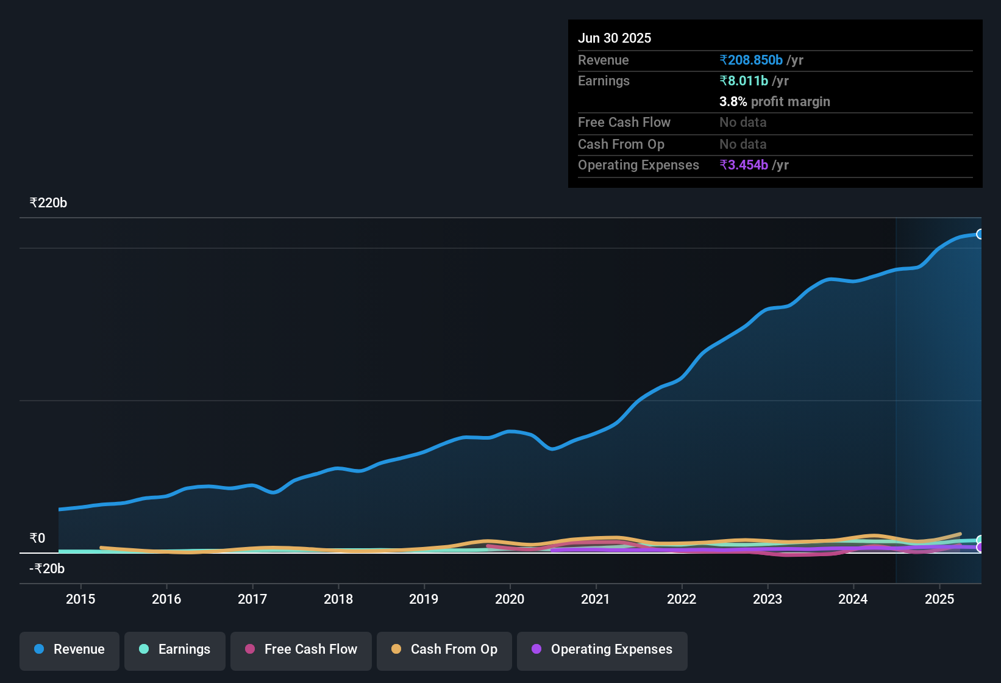The image size is (1001, 683).
Task: Click the pink Free Cash Flow legend dot
Action: click(249, 649)
